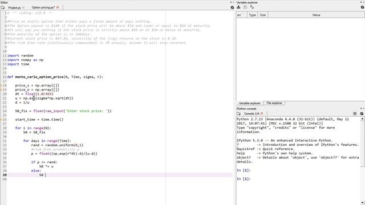Screen dimensions: 365x205
Task: Click the 'd = 1/u' line
Action: 22,102
